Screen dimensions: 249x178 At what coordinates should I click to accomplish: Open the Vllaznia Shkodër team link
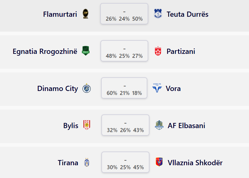[195, 163]
